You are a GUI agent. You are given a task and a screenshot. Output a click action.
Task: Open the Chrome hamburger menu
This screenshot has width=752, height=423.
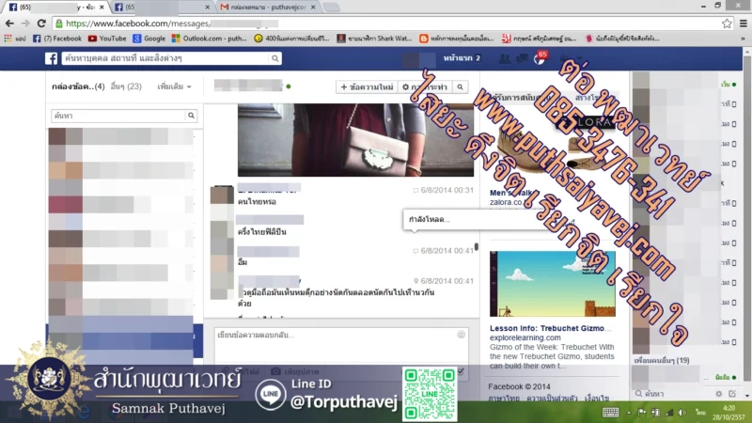pyautogui.click(x=744, y=23)
